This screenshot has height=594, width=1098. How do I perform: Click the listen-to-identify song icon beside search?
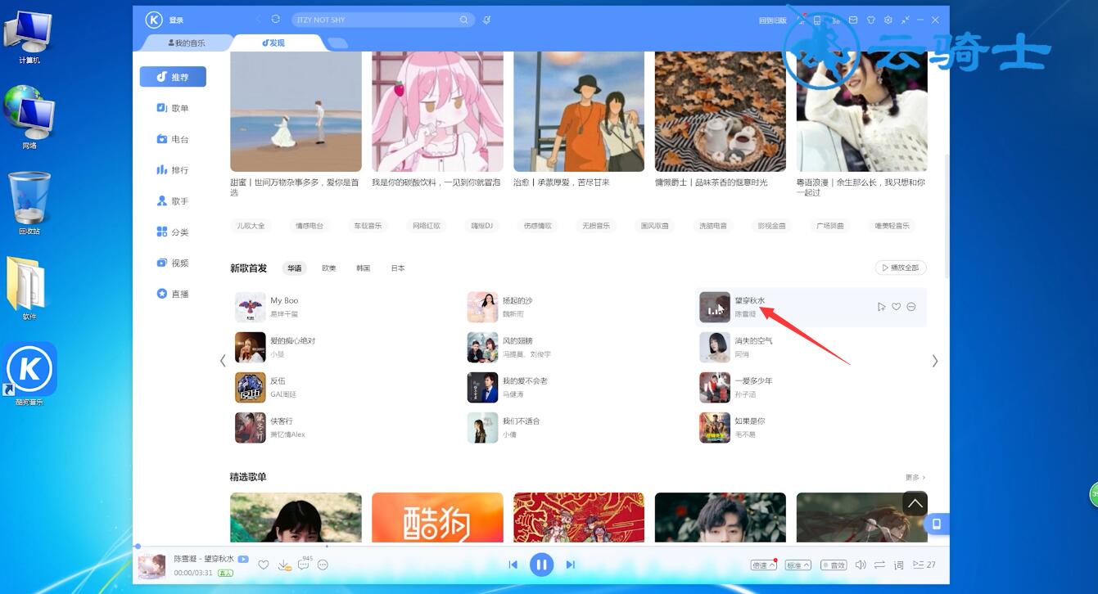486,20
